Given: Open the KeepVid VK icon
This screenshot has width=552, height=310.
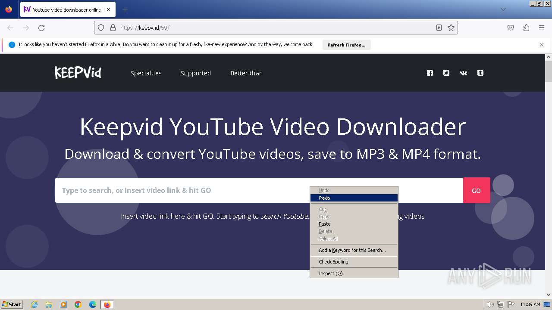Looking at the screenshot, I should (x=464, y=73).
